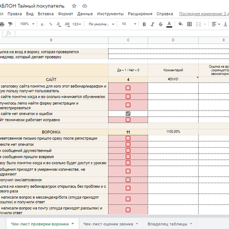Expand merge cells options arrow
Image resolution: width=229 pixels, height=229 pixels.
[x=205, y=24]
